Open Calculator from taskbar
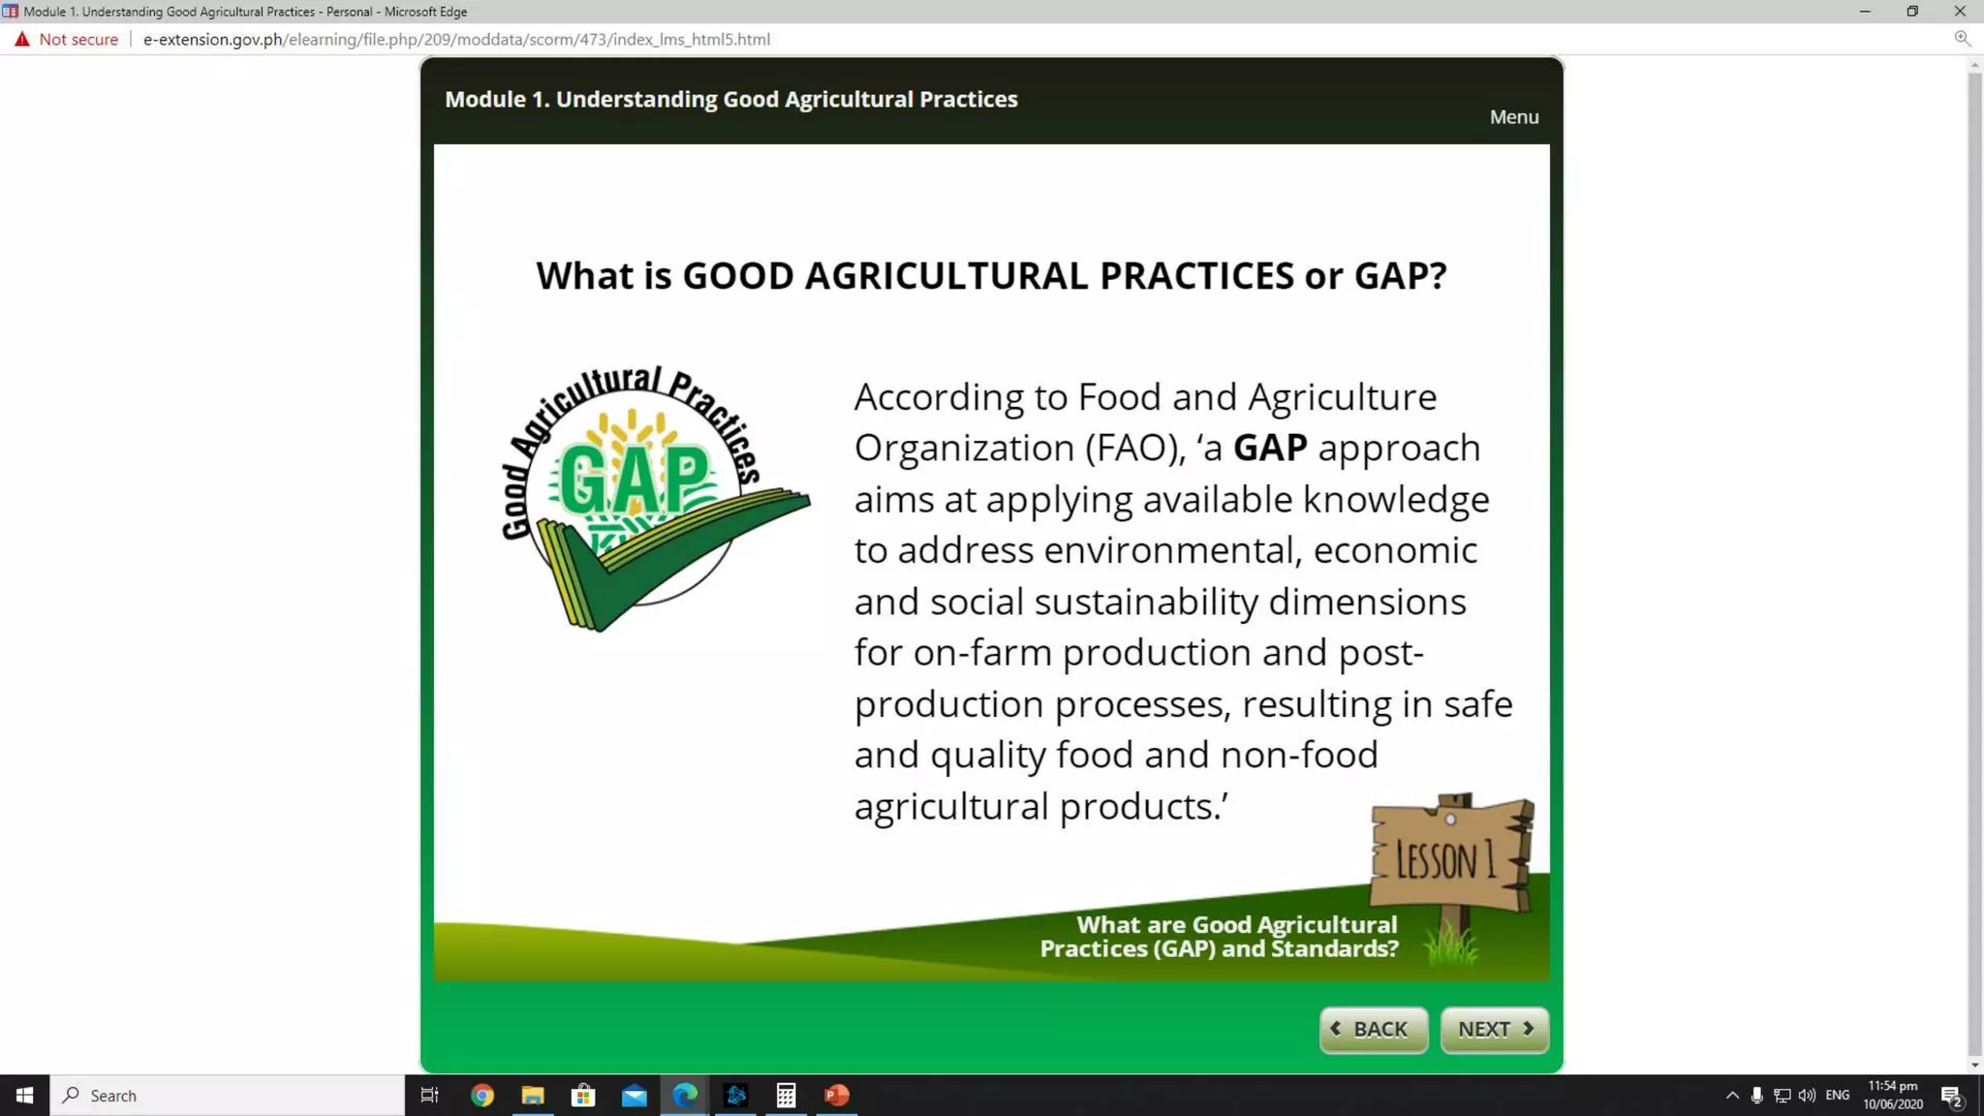 (786, 1096)
